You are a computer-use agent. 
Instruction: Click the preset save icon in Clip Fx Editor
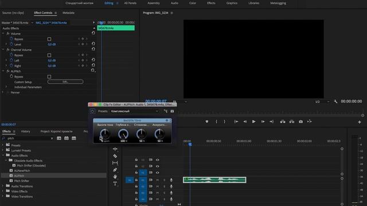pyautogui.click(x=172, y=111)
